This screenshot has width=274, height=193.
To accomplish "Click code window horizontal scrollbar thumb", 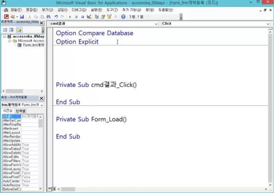I will 68,189.
